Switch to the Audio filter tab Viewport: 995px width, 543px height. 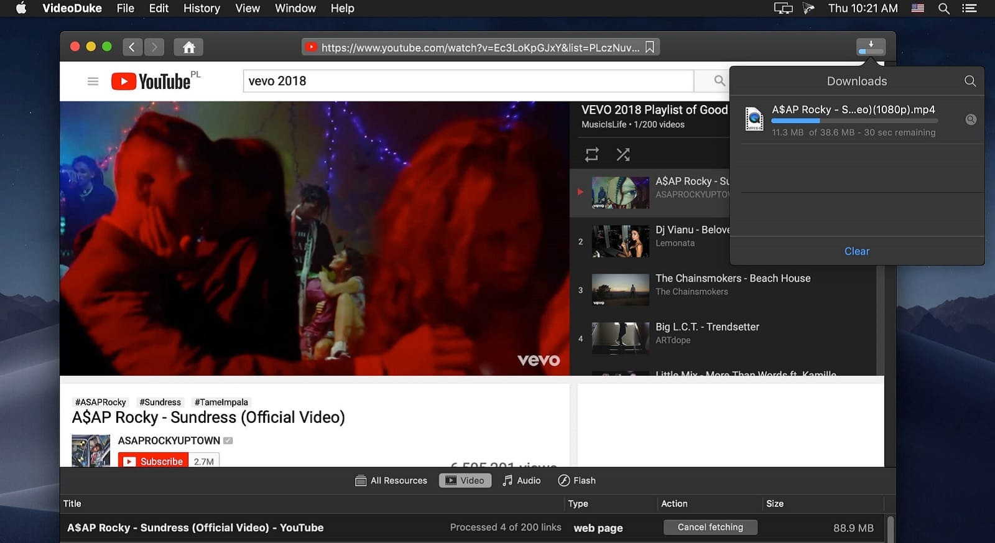521,480
